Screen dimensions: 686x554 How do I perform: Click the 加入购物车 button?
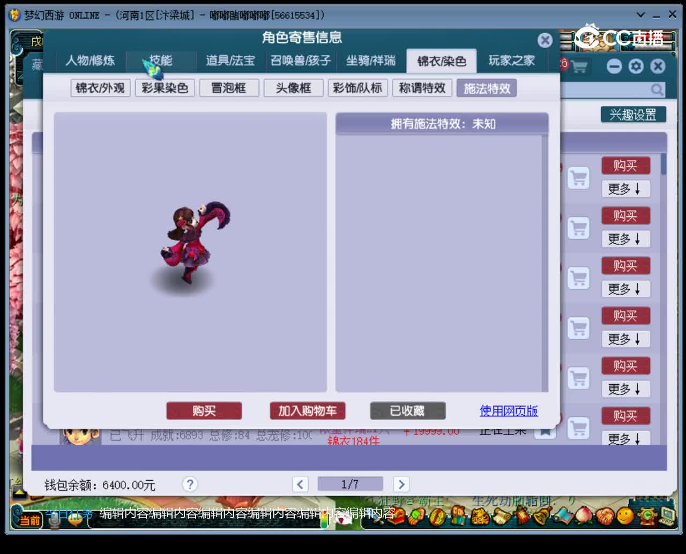307,411
